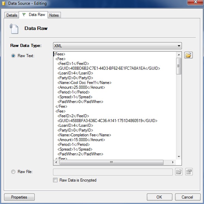The width and height of the screenshot is (204, 204).
Task: Click the Data Source icon in title bar
Action: pyautogui.click(x=4, y=3)
